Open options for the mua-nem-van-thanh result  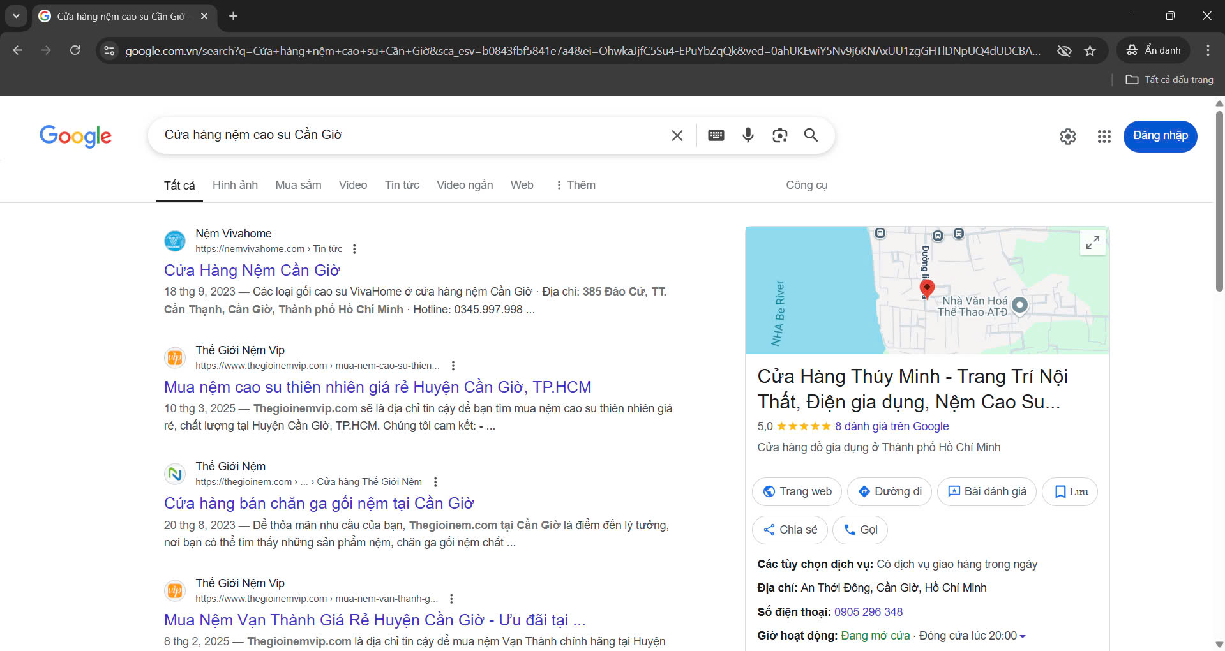451,599
